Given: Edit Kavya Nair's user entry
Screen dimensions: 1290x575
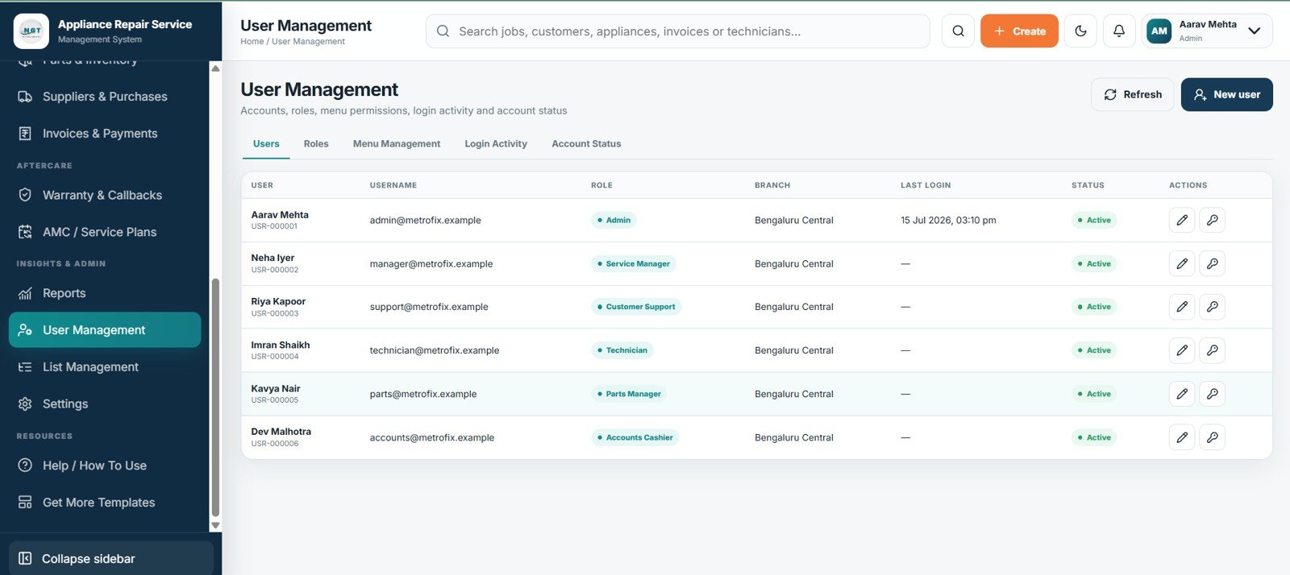Looking at the screenshot, I should pos(1182,394).
